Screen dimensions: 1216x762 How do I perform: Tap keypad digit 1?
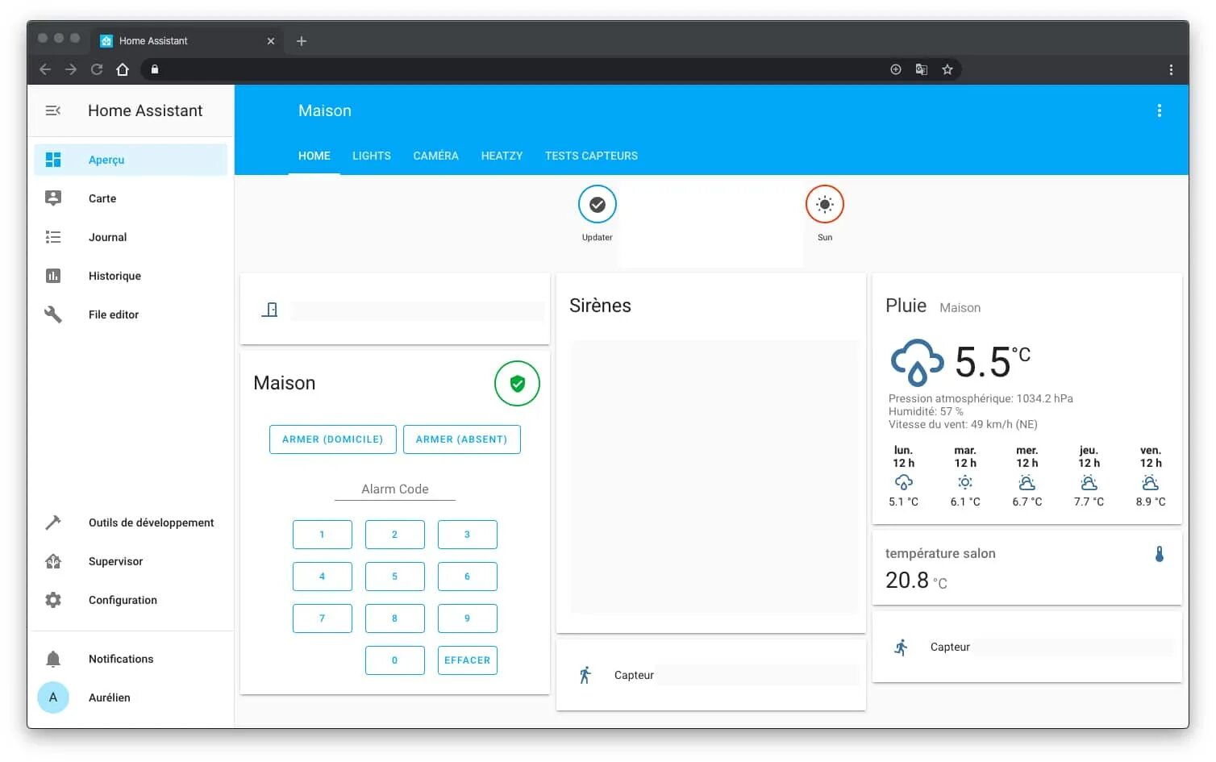pyautogui.click(x=323, y=535)
